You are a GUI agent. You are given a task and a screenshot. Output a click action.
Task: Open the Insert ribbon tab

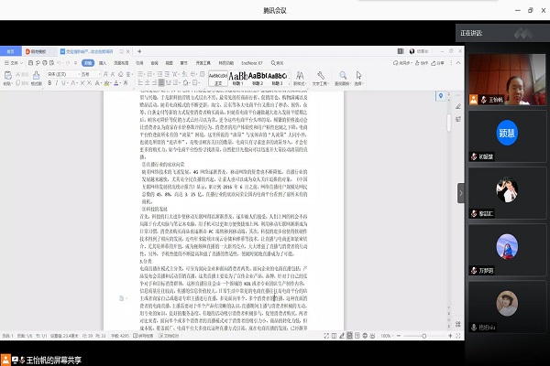point(103,63)
